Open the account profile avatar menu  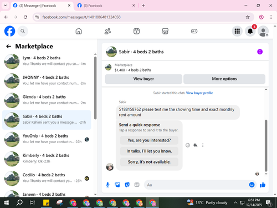click(x=263, y=31)
